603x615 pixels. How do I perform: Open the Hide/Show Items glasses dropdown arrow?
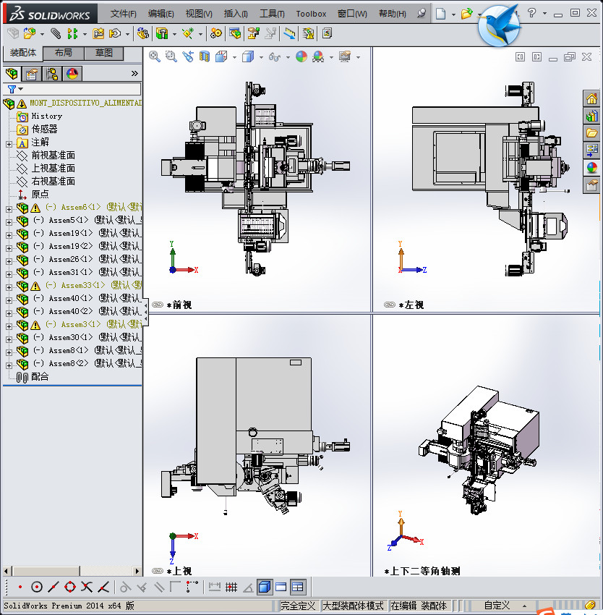click(x=288, y=57)
